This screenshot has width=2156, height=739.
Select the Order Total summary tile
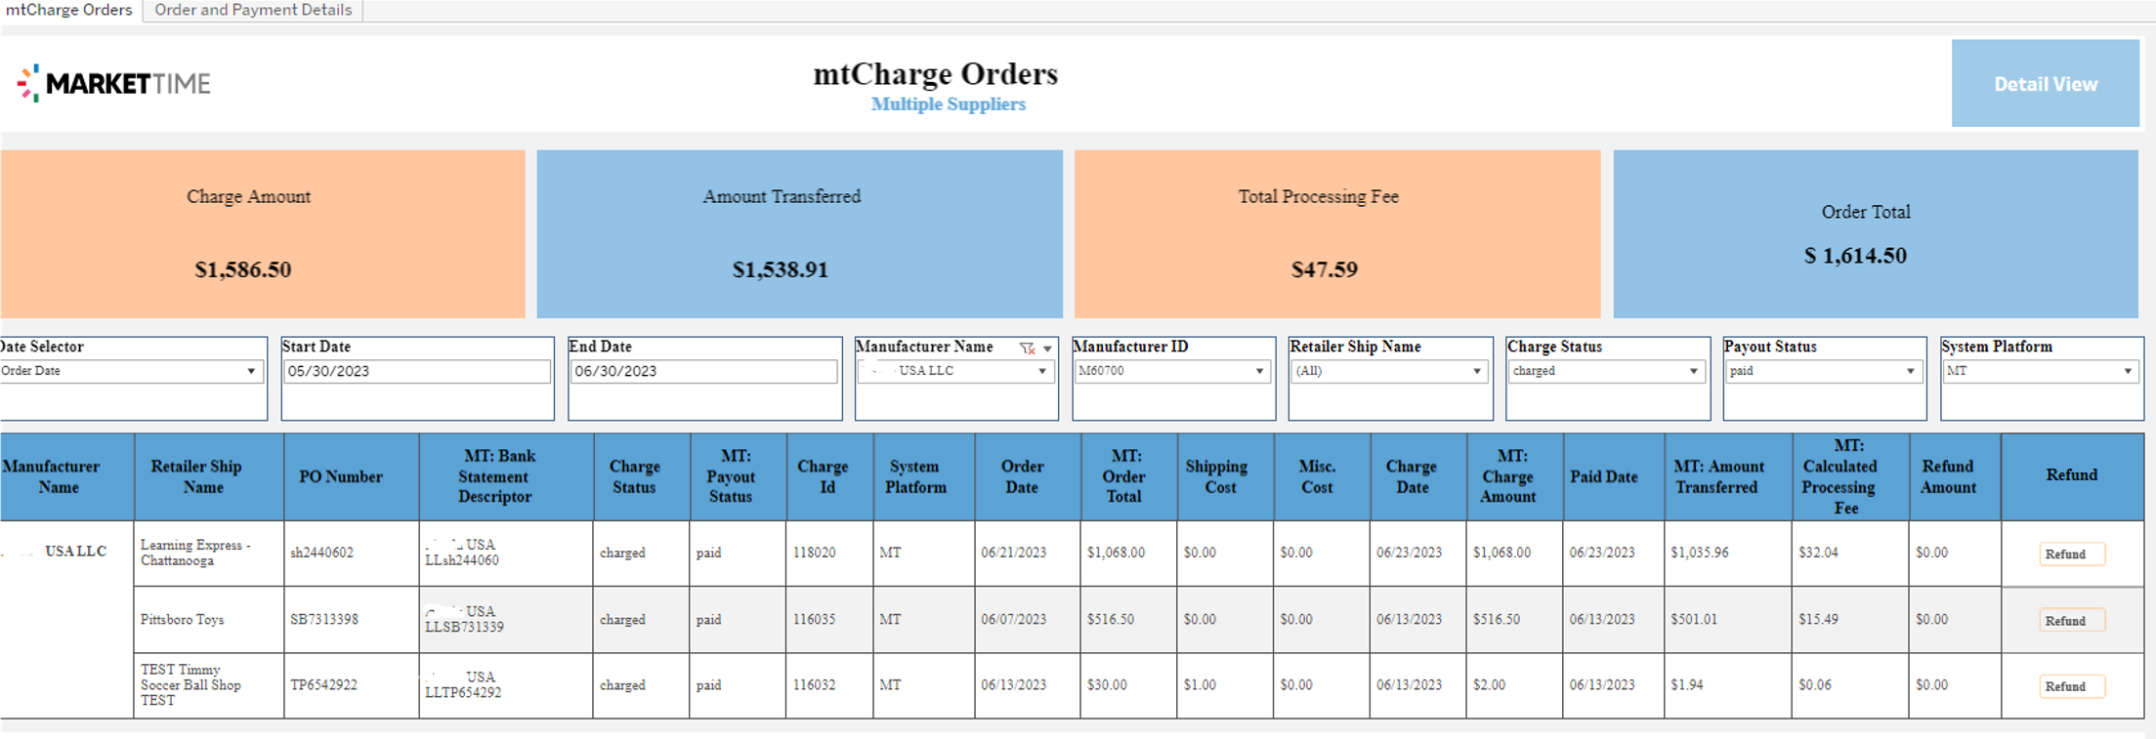pos(1876,233)
